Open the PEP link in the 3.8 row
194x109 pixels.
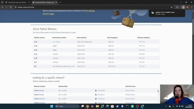(142, 66)
